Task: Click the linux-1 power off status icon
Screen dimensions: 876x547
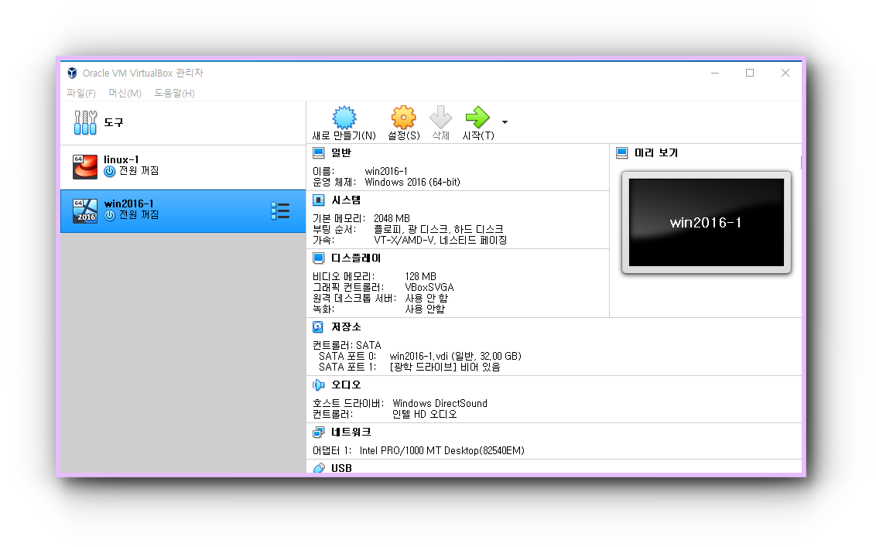Action: pyautogui.click(x=110, y=172)
